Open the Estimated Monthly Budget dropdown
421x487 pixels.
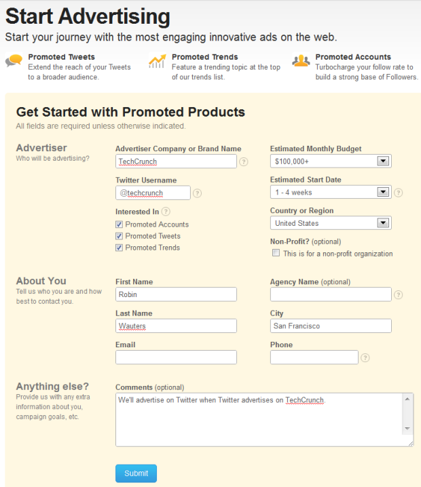tap(383, 161)
